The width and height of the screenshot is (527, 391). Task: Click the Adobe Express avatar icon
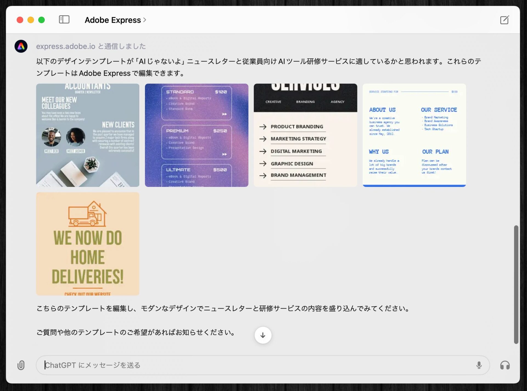pyautogui.click(x=21, y=46)
